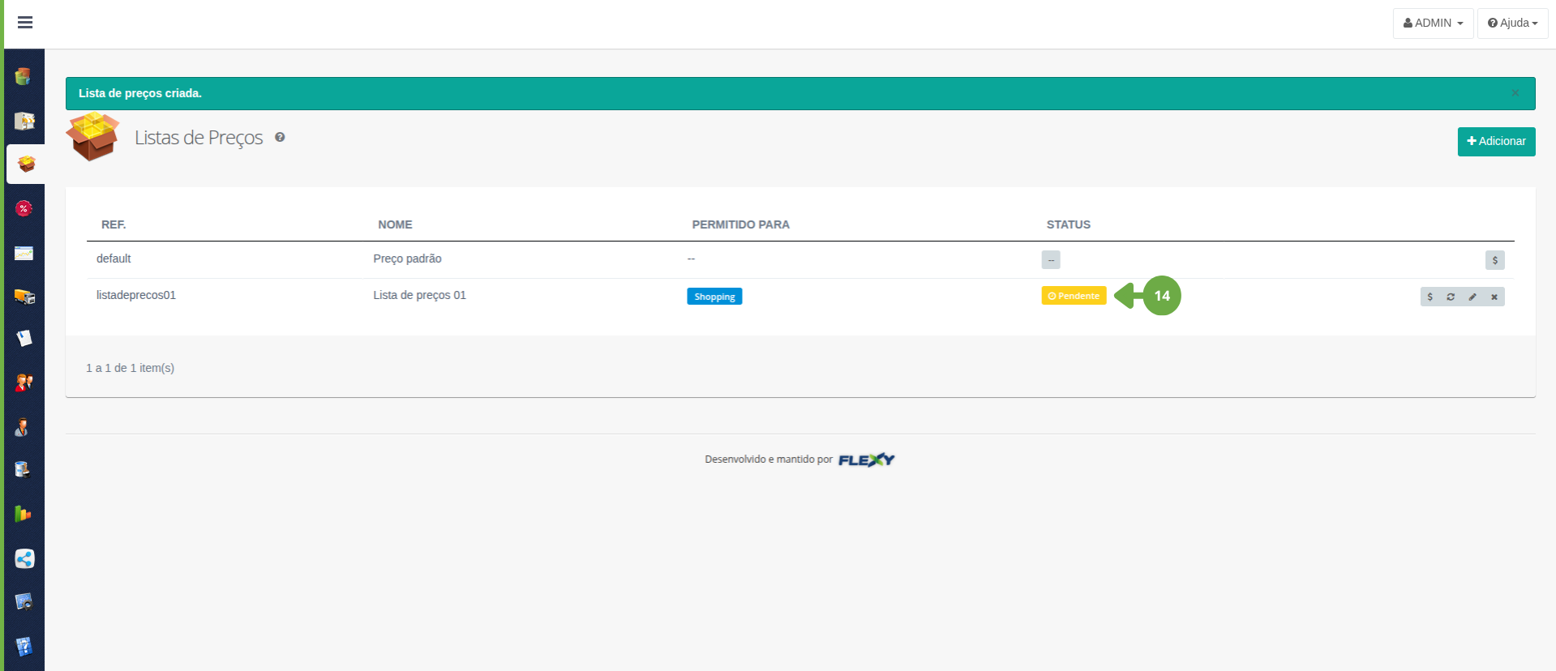
Task: Open the ADMIN user dropdown
Action: [x=1432, y=24]
